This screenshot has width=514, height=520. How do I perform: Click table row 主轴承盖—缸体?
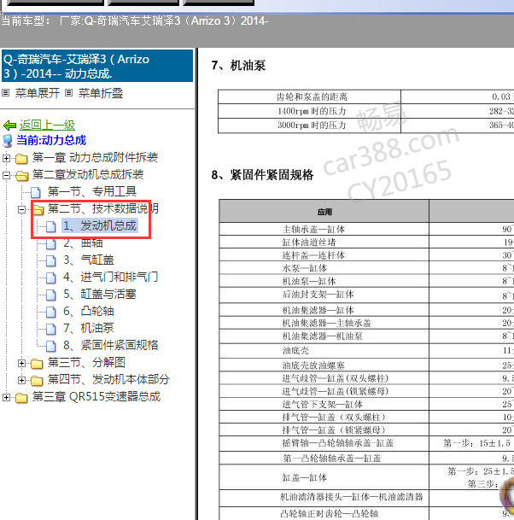(366, 229)
